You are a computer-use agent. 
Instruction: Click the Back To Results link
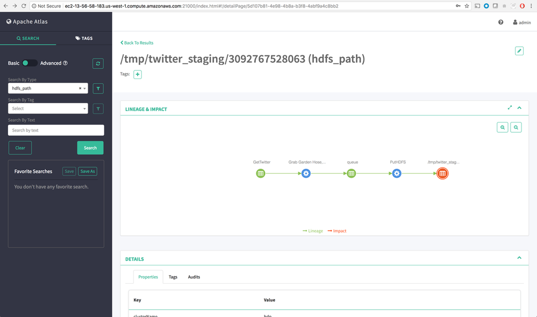click(x=136, y=42)
